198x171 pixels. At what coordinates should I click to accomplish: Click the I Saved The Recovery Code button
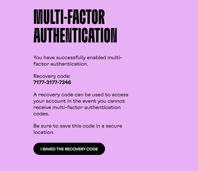point(69,149)
